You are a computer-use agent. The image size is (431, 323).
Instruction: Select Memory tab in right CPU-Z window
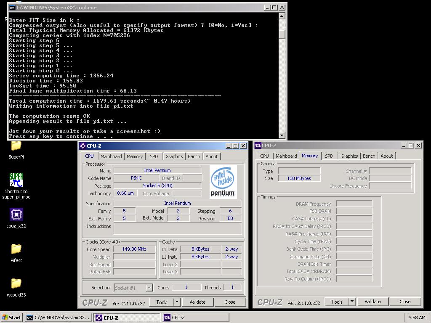[x=310, y=156]
